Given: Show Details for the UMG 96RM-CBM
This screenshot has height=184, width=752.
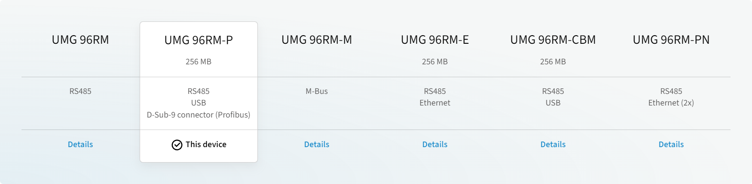Looking at the screenshot, I should [x=553, y=145].
